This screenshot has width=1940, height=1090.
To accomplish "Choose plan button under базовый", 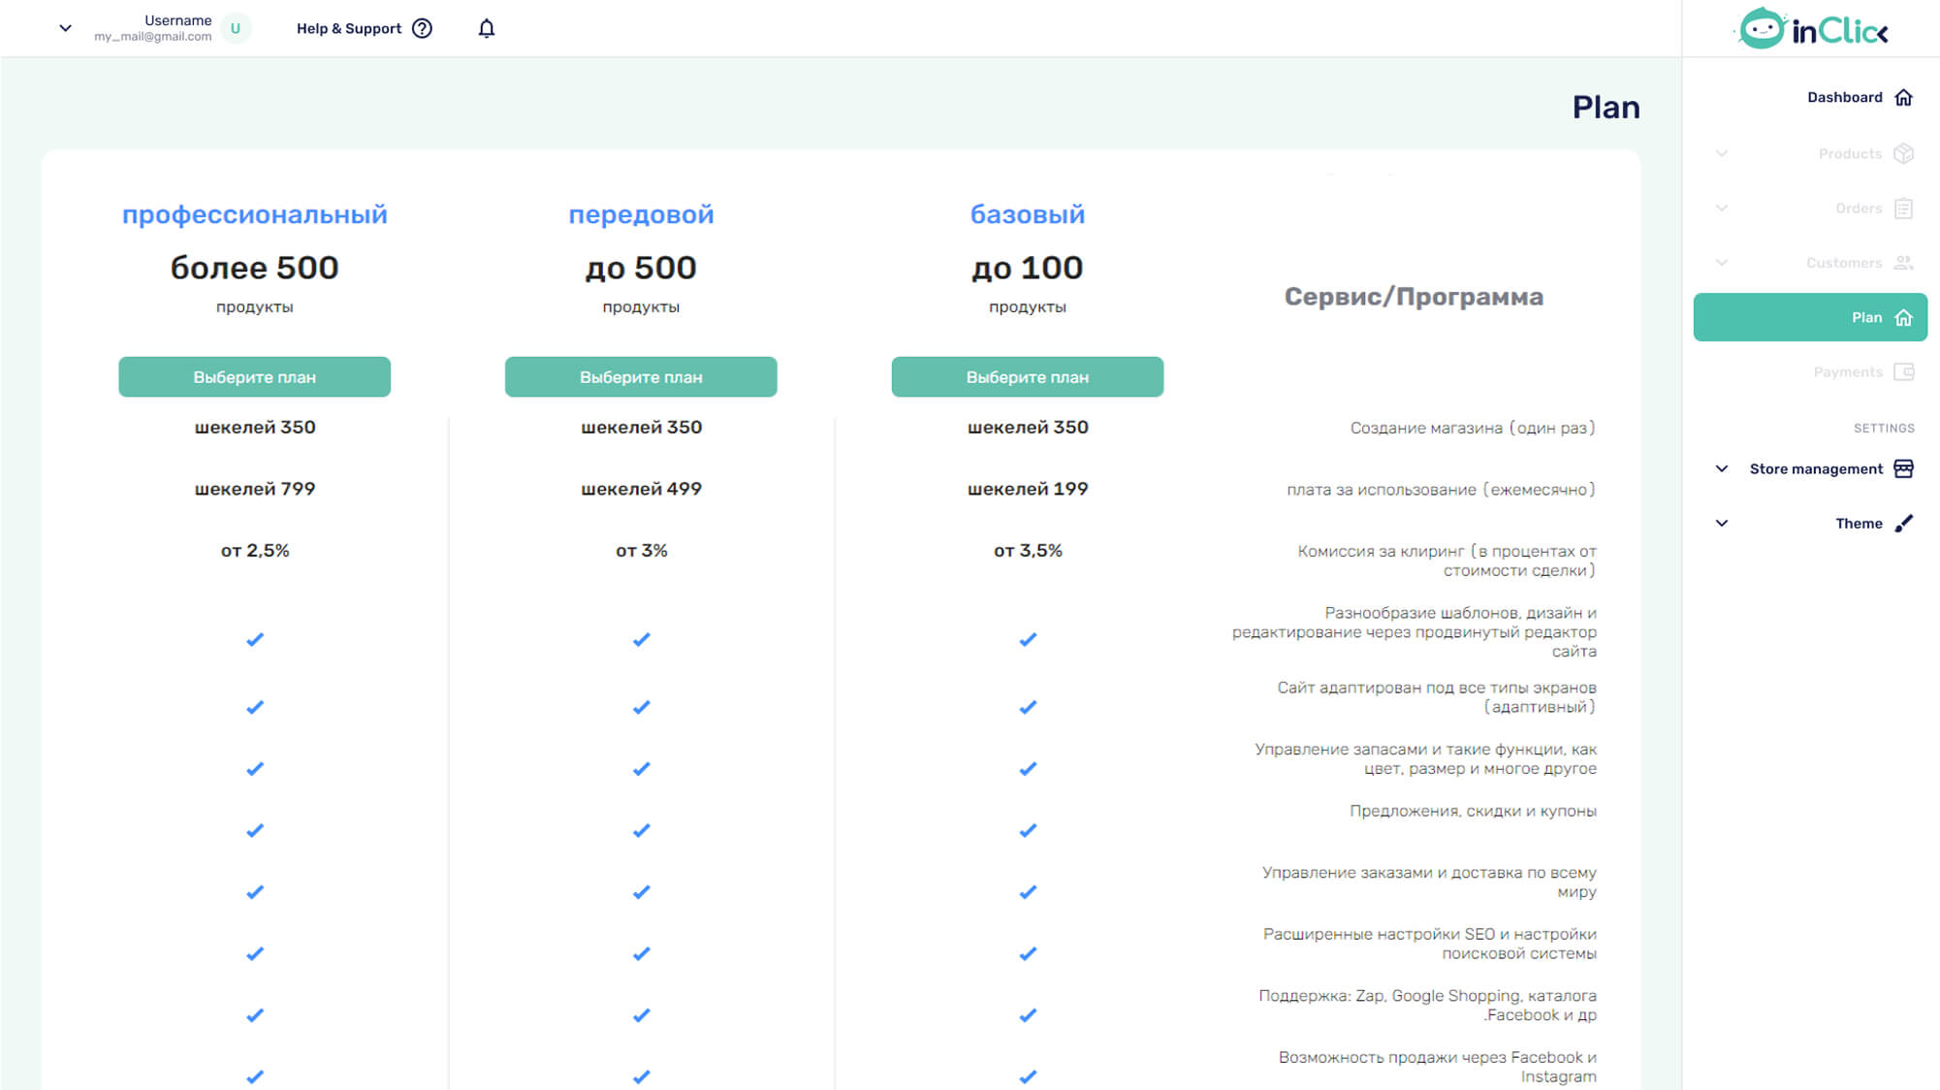I will pyautogui.click(x=1027, y=377).
